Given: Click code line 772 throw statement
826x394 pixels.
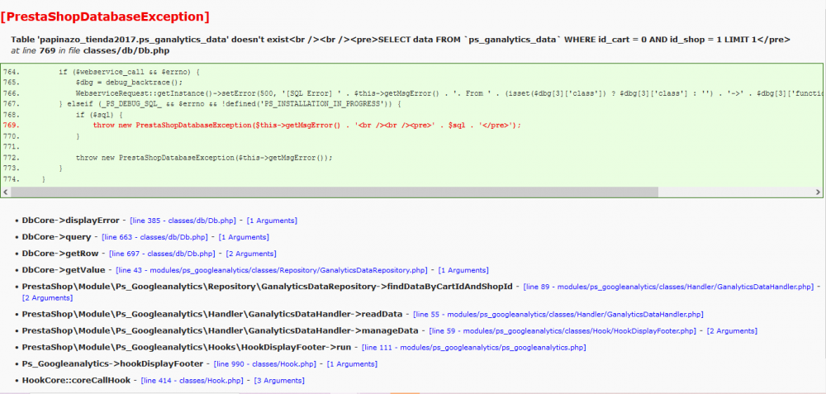Looking at the screenshot, I should point(205,158).
